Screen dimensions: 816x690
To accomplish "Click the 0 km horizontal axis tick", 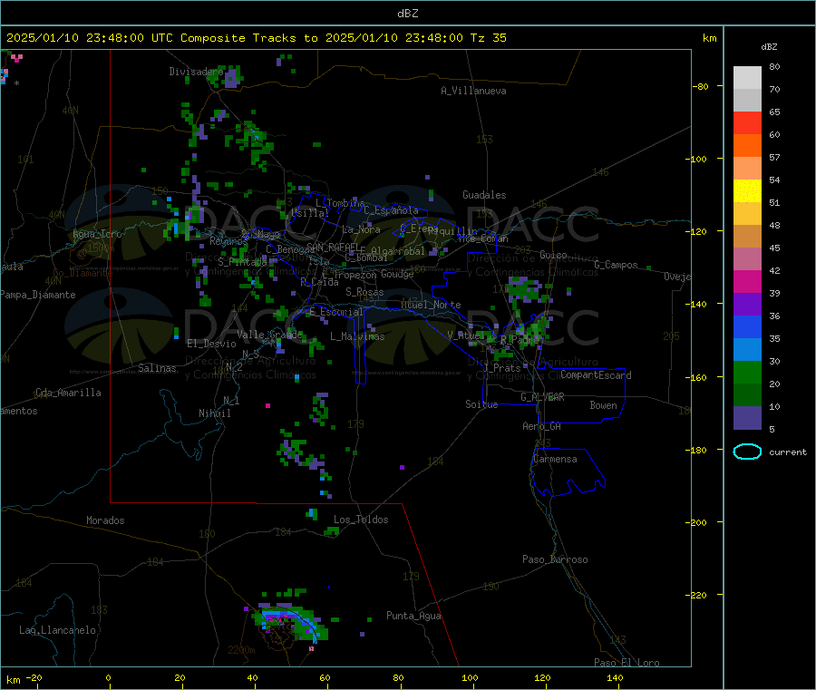I will pyautogui.click(x=108, y=677).
